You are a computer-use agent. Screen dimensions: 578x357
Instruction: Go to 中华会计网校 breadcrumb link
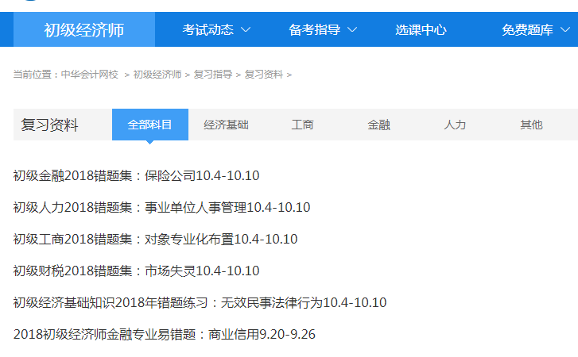[x=90, y=75]
